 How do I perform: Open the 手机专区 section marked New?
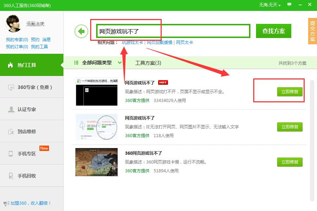11,153
